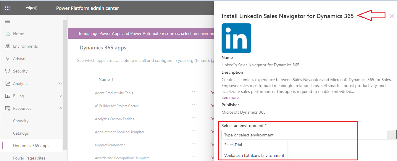Click Awards and Recognitions Template name
The width and height of the screenshot is (397, 161).
[x=122, y=158]
